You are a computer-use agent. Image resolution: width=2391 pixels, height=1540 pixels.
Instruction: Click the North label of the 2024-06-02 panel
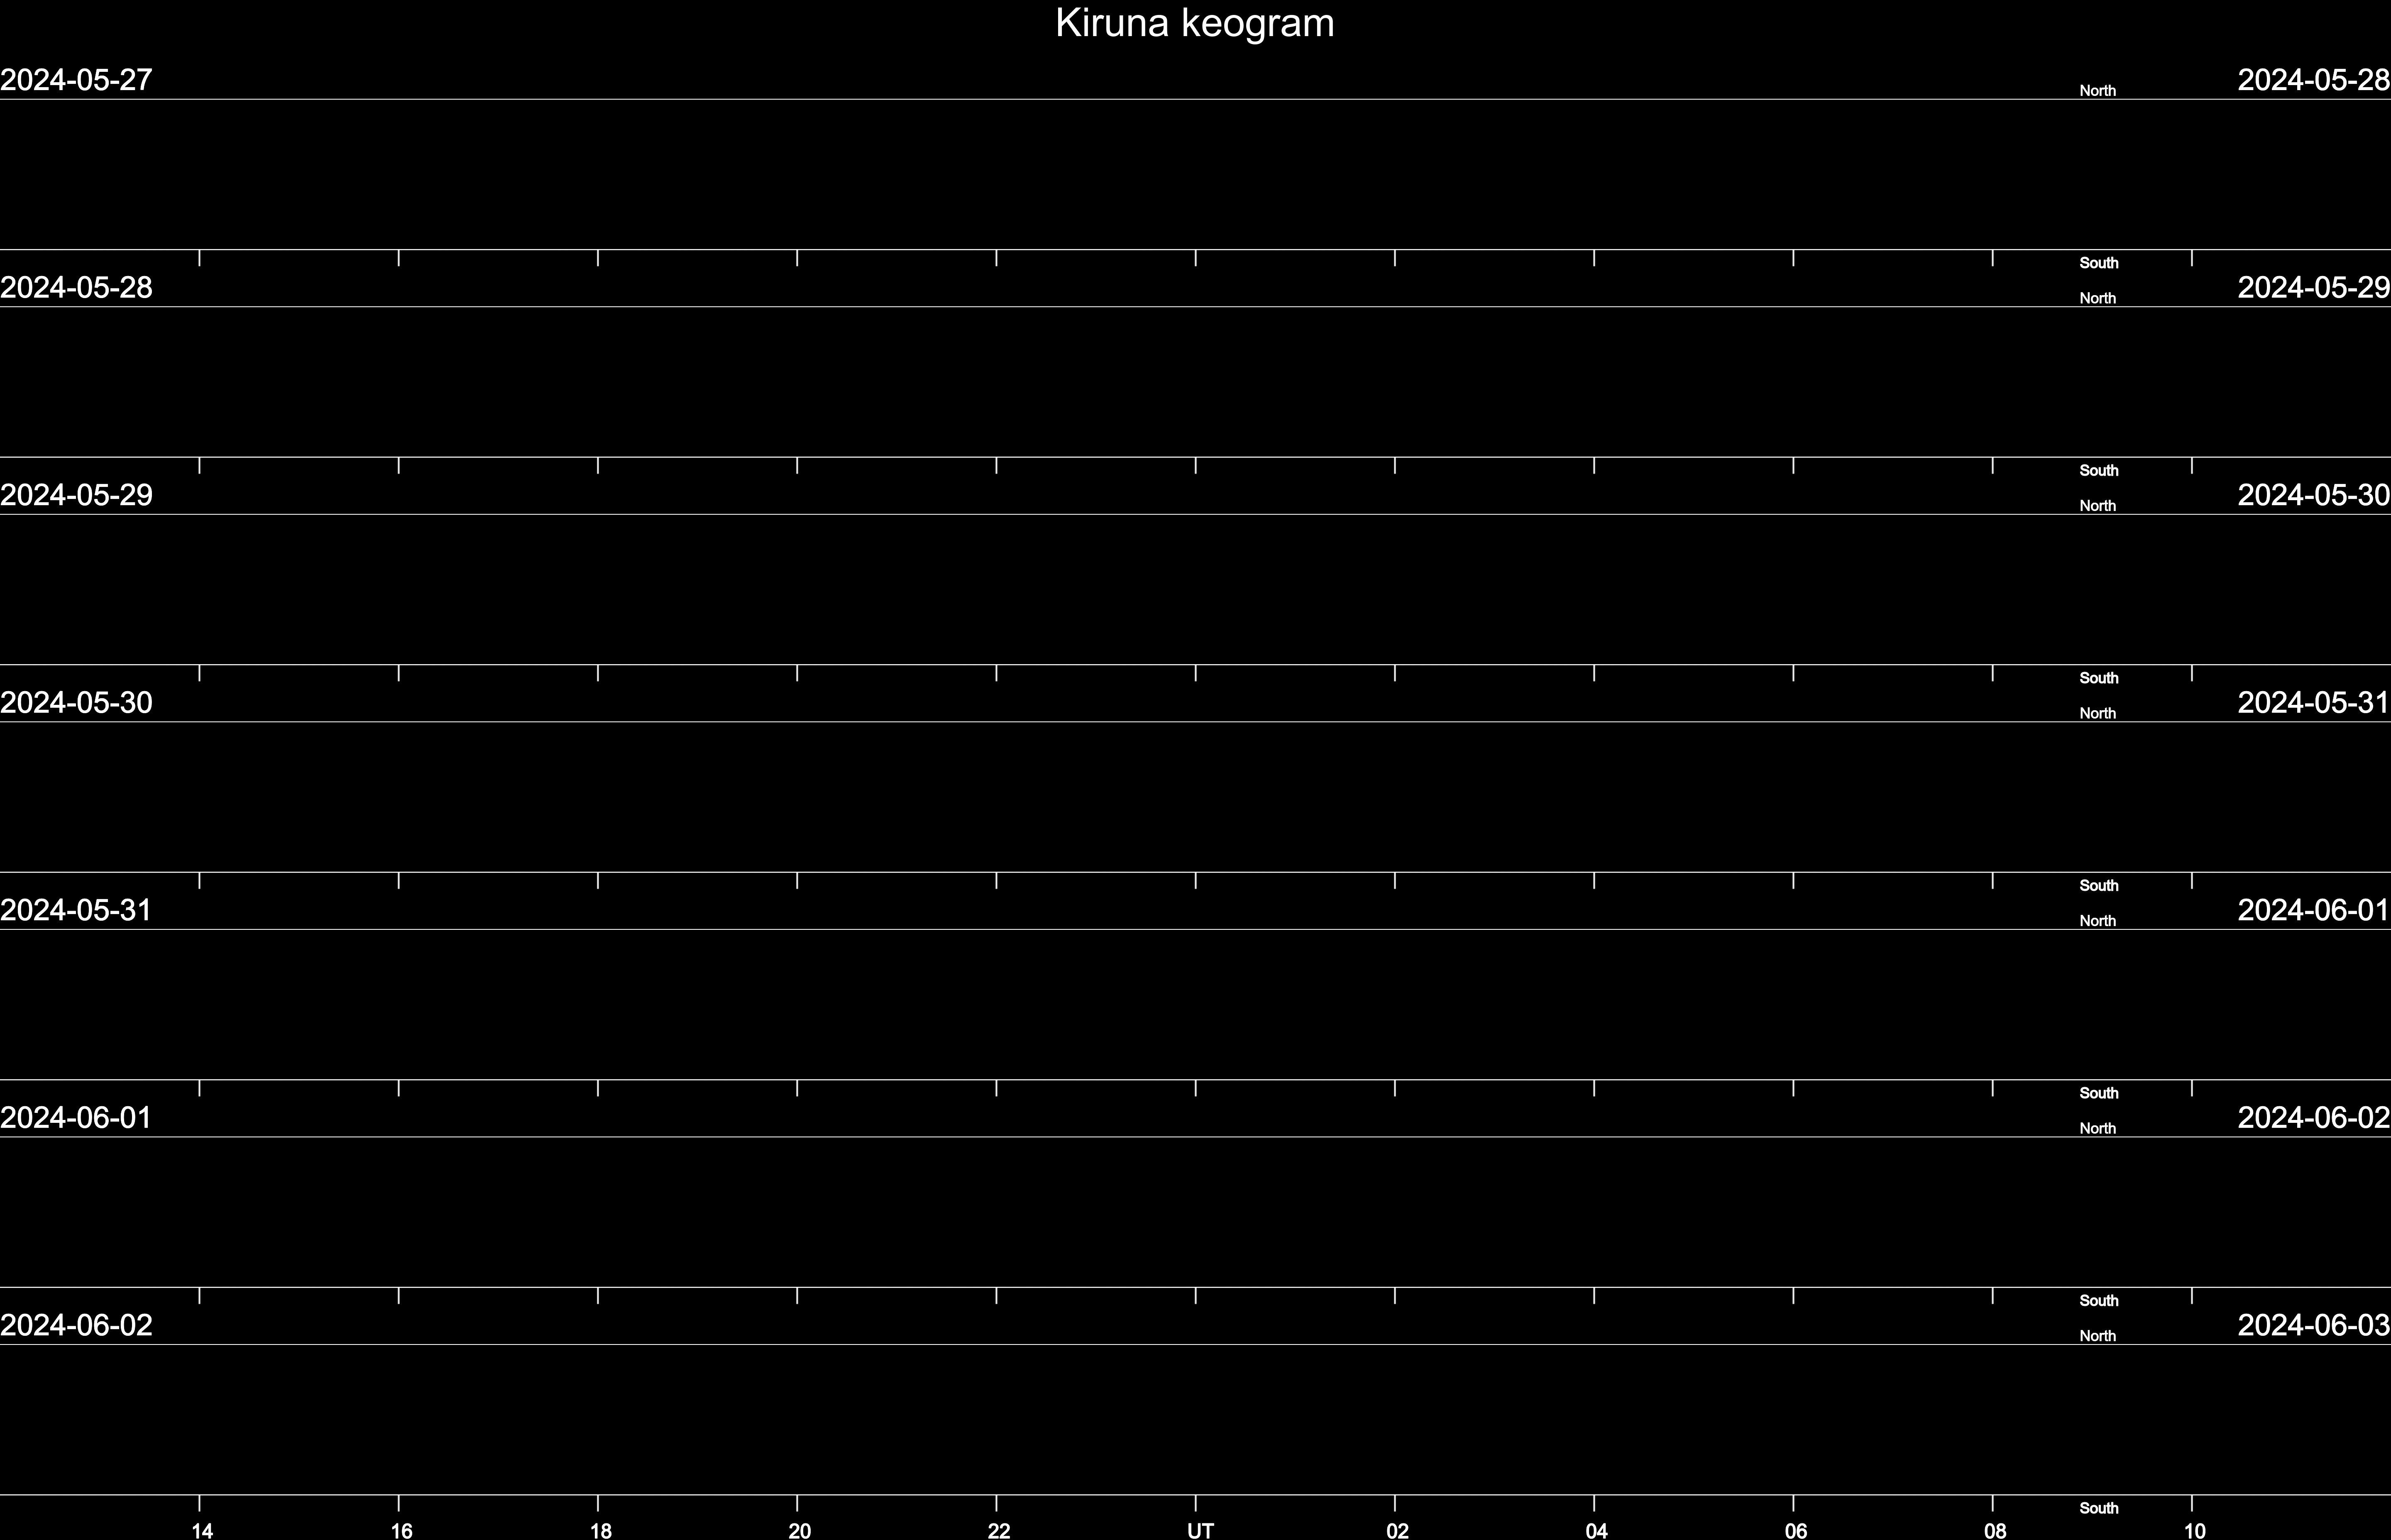(x=2097, y=1336)
